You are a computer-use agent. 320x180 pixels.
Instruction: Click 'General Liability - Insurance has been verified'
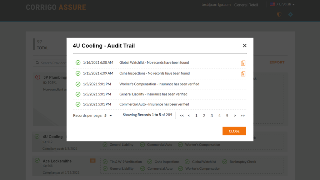tap(153, 94)
